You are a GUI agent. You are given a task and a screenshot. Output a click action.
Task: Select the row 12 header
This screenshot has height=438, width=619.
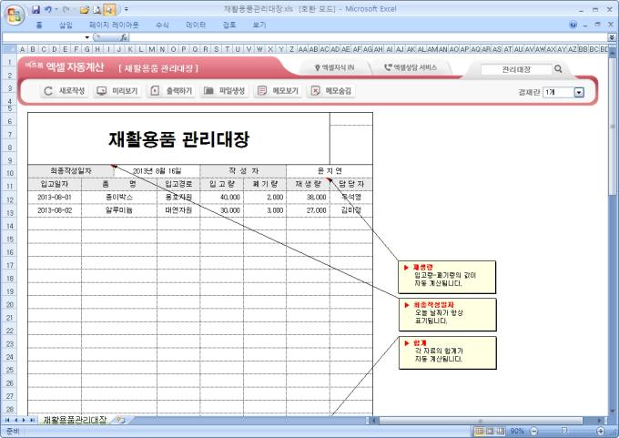click(9, 199)
